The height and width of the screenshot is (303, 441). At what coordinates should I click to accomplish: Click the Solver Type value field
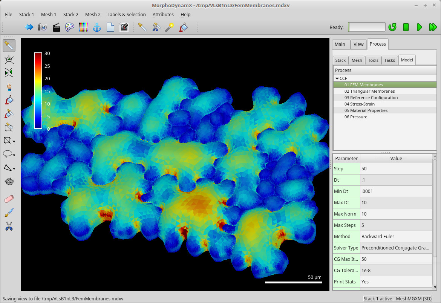396,248
